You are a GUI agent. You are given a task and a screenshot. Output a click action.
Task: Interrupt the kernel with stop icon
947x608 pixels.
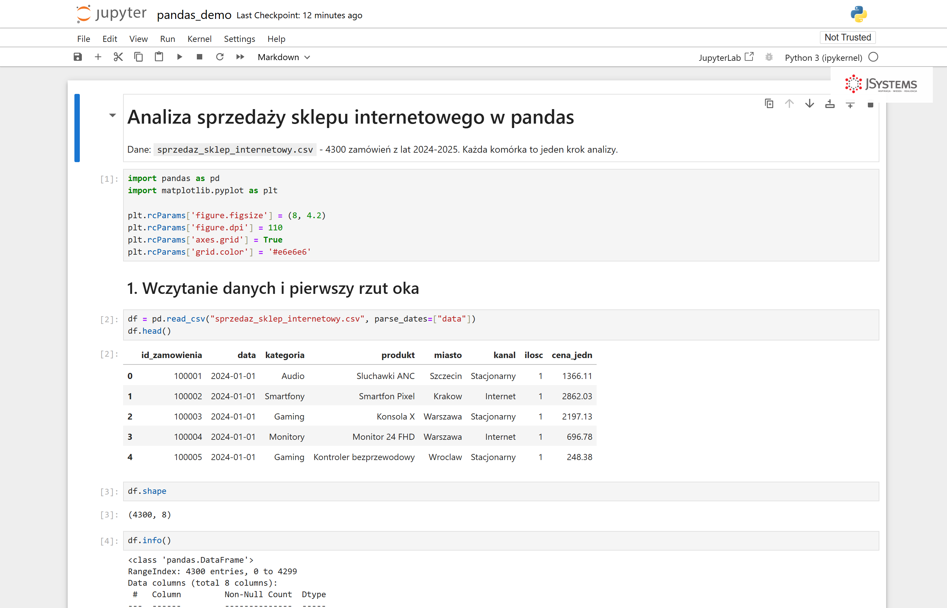pos(200,57)
